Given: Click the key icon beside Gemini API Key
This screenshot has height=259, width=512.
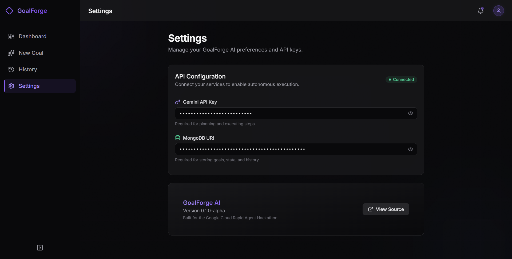Looking at the screenshot, I should pyautogui.click(x=177, y=102).
